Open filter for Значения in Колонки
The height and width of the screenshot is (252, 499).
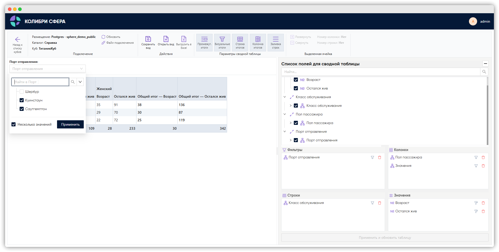pyautogui.click(x=476, y=166)
